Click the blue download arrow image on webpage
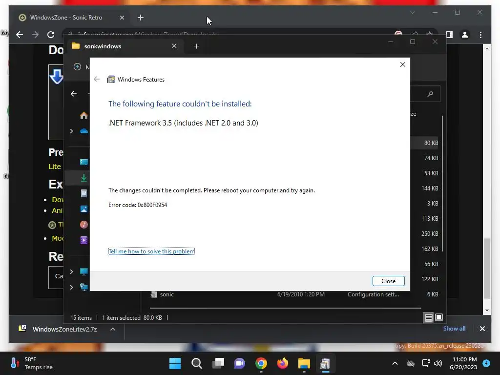500x375 pixels. (x=56, y=77)
